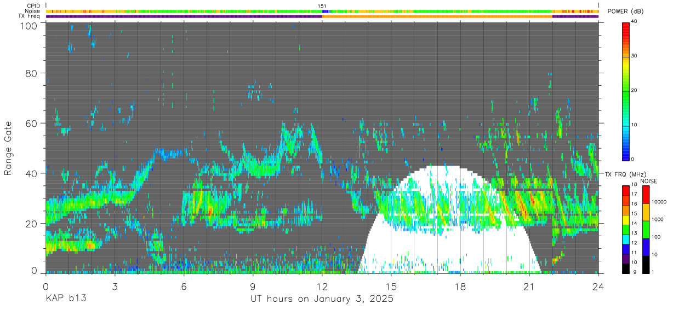Viewport: 673px width, 310px height.
Task: Click the '6' UT hour tick
Action: pos(184,286)
